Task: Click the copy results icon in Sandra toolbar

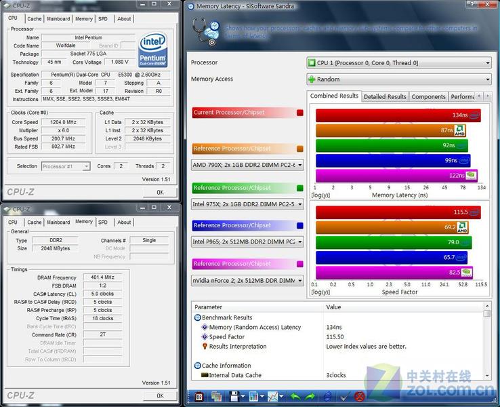Action: [216, 397]
